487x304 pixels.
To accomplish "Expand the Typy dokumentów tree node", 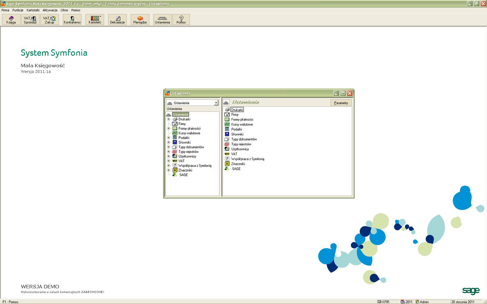I will click(x=168, y=147).
